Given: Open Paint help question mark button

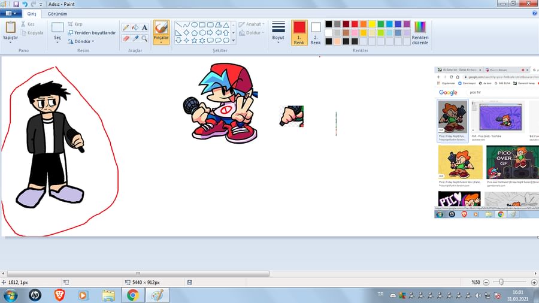Looking at the screenshot, I should pyautogui.click(x=535, y=13).
